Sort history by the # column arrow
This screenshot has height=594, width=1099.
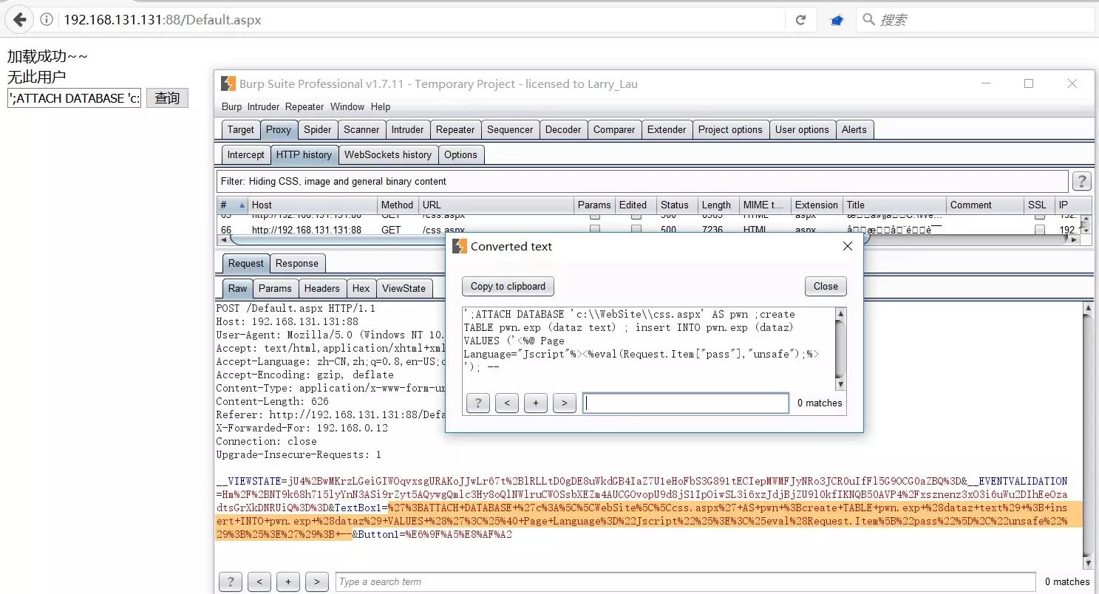(241, 205)
